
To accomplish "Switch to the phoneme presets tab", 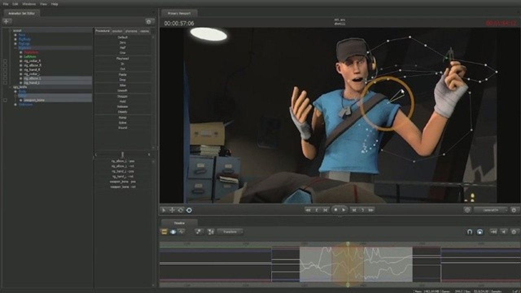I will (x=131, y=31).
